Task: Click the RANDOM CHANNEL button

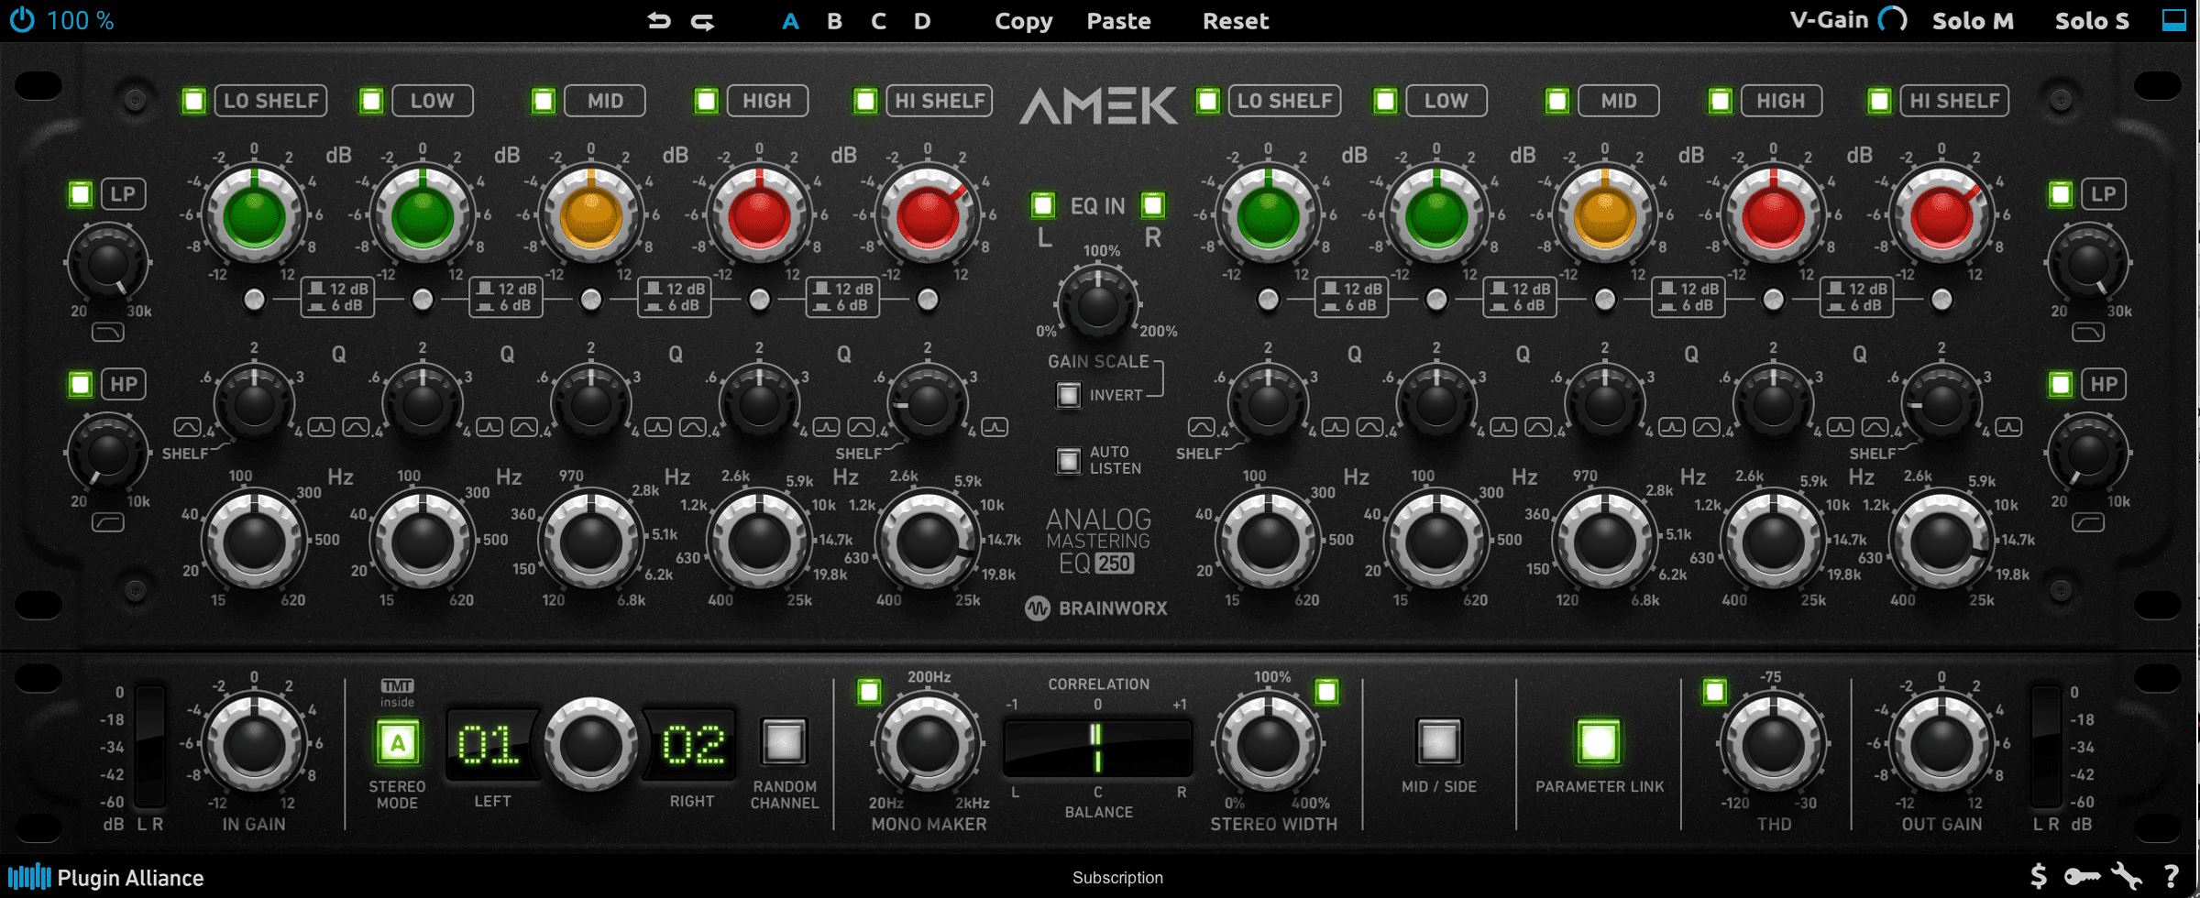Action: pyautogui.click(x=784, y=741)
